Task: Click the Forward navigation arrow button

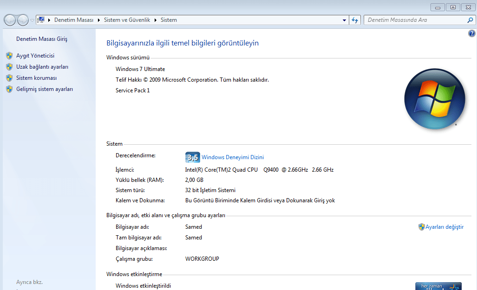Action: tap(23, 20)
